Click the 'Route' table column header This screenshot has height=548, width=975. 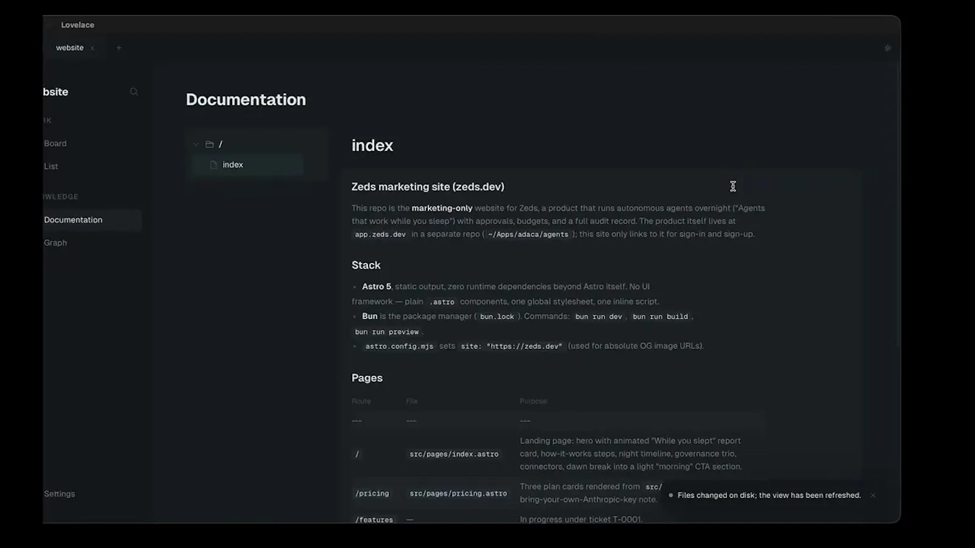(x=361, y=401)
